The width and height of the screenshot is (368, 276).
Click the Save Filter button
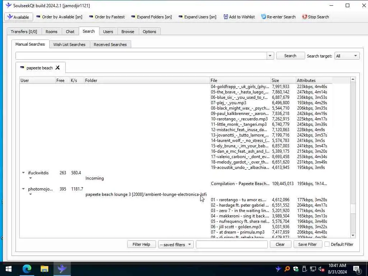308,244
